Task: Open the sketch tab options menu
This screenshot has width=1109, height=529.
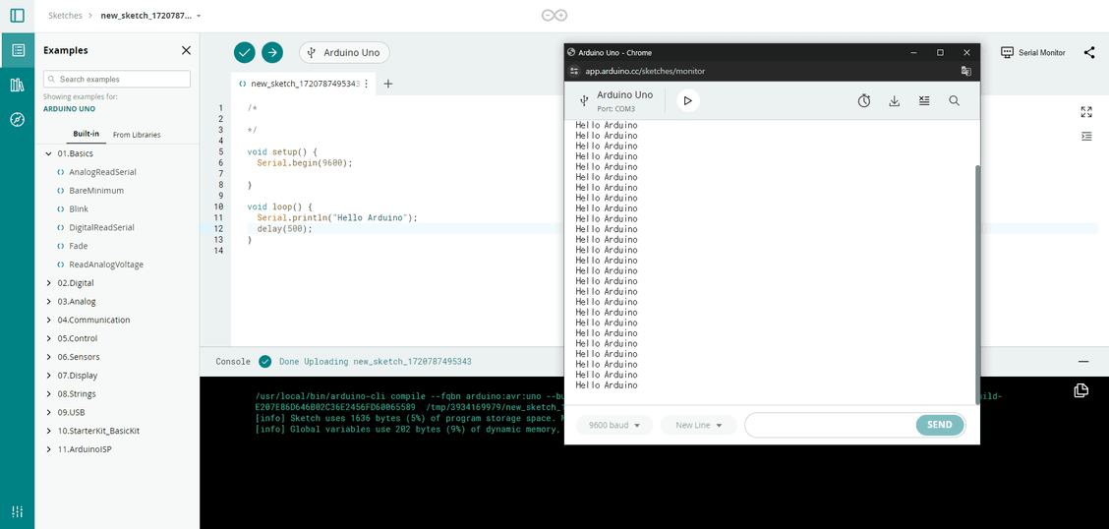Action: click(x=367, y=84)
